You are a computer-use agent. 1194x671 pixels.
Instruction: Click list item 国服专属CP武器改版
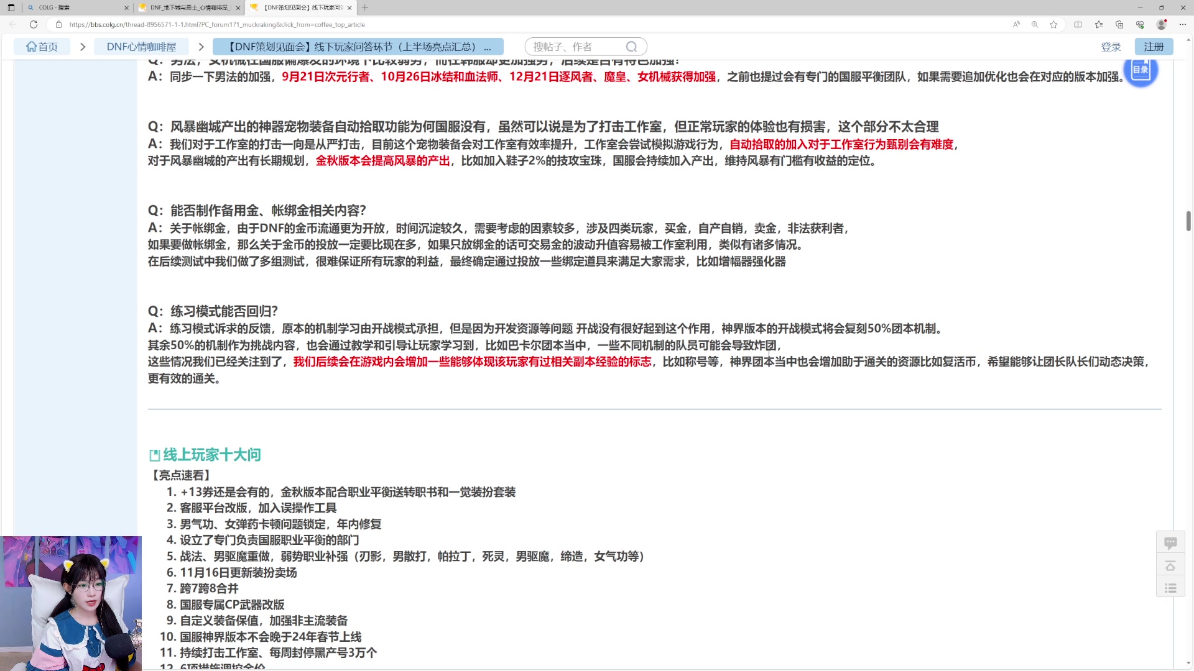tap(232, 605)
